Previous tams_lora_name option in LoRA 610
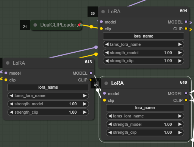 110,116
